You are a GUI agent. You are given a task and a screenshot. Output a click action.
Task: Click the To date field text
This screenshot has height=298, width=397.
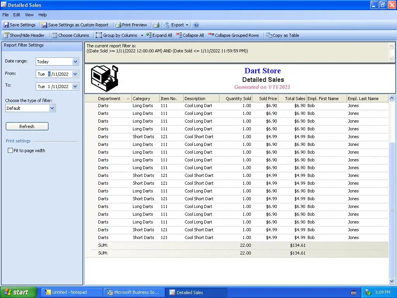(x=53, y=87)
